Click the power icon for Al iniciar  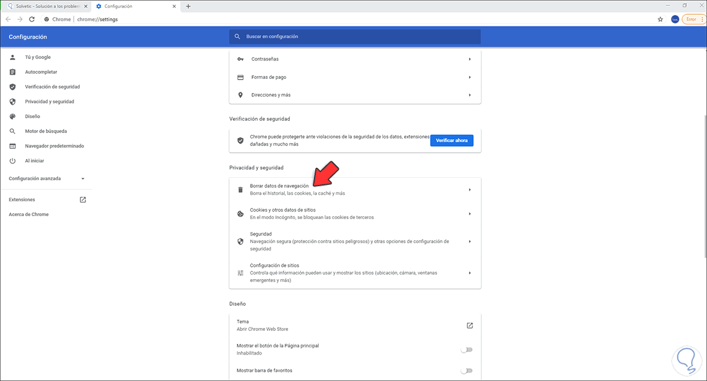coord(12,161)
